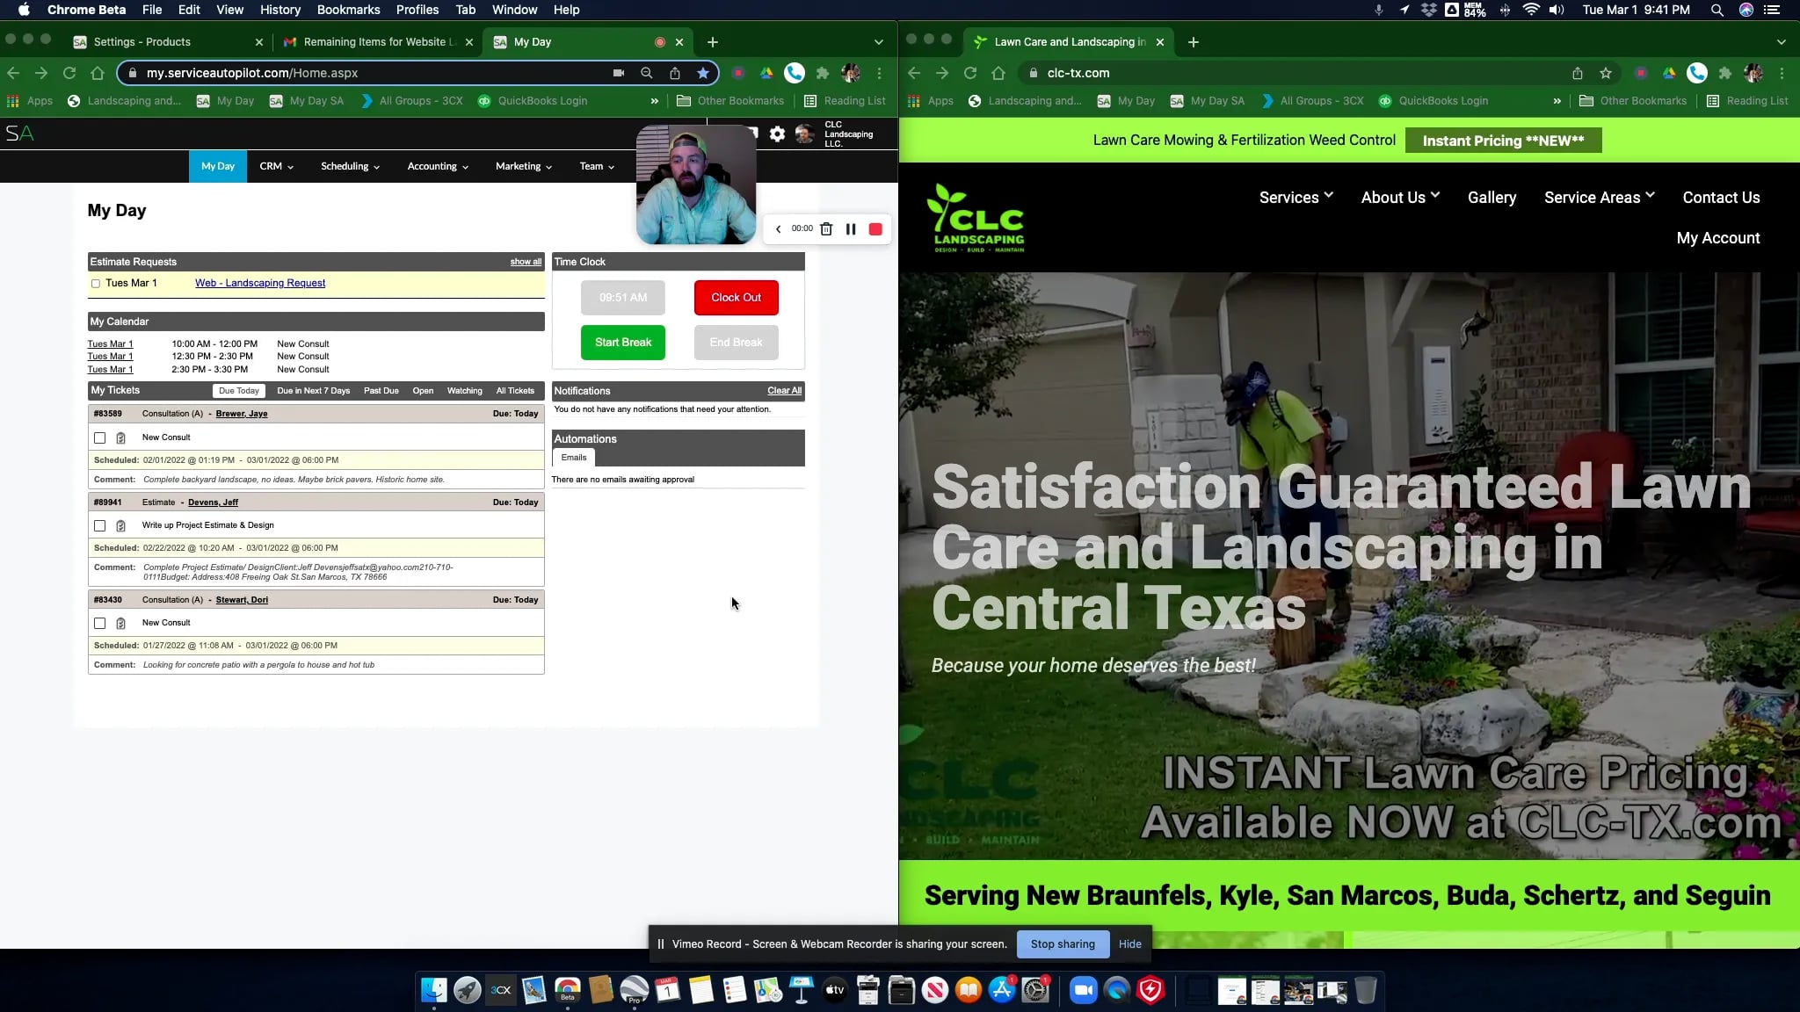Expand the Scheduling menu
Viewport: 1800px width, 1012px height.
tap(350, 166)
